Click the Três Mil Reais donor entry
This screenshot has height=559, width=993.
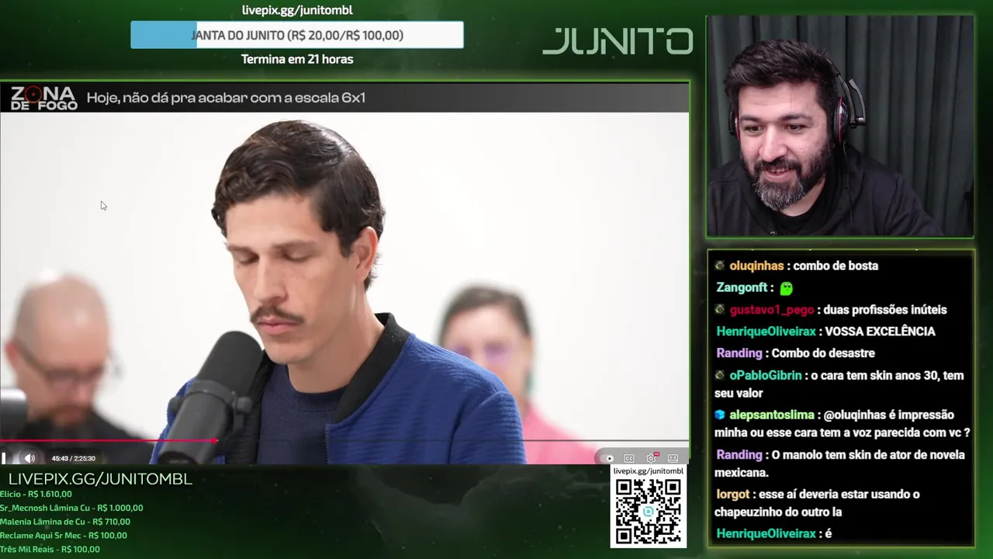[x=50, y=550]
